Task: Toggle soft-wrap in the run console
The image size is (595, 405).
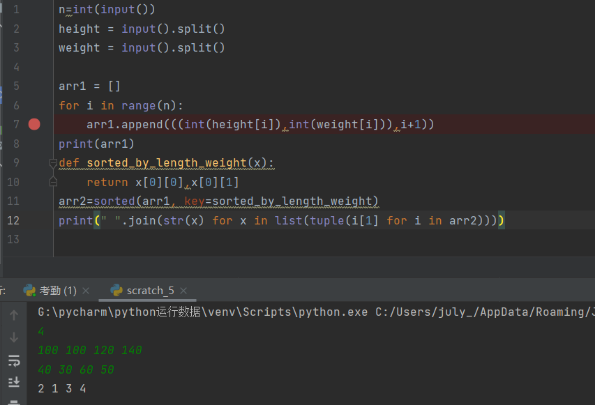Action: pyautogui.click(x=14, y=360)
